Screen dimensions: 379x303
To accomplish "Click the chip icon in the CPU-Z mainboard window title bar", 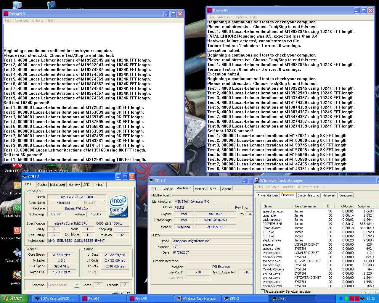I will 151,181.
